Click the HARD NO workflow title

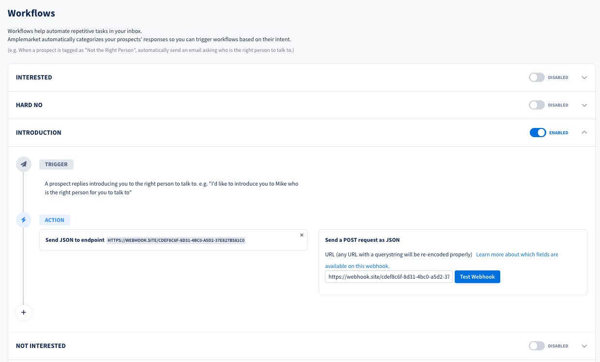(29, 105)
